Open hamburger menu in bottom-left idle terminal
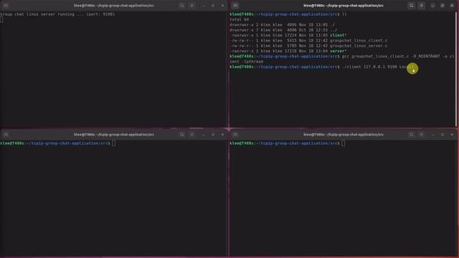This screenshot has width=459, height=258. pyautogui.click(x=192, y=134)
